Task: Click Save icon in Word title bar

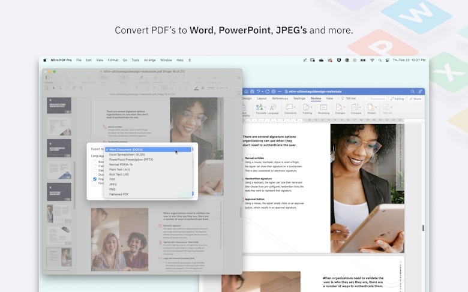Action: 252,92
